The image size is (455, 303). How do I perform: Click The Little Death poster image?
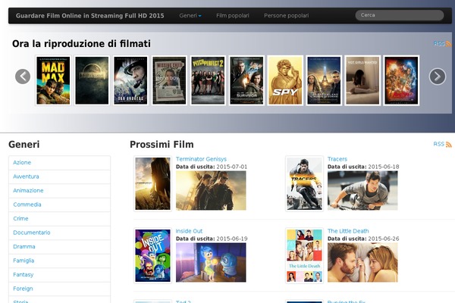tap(304, 255)
